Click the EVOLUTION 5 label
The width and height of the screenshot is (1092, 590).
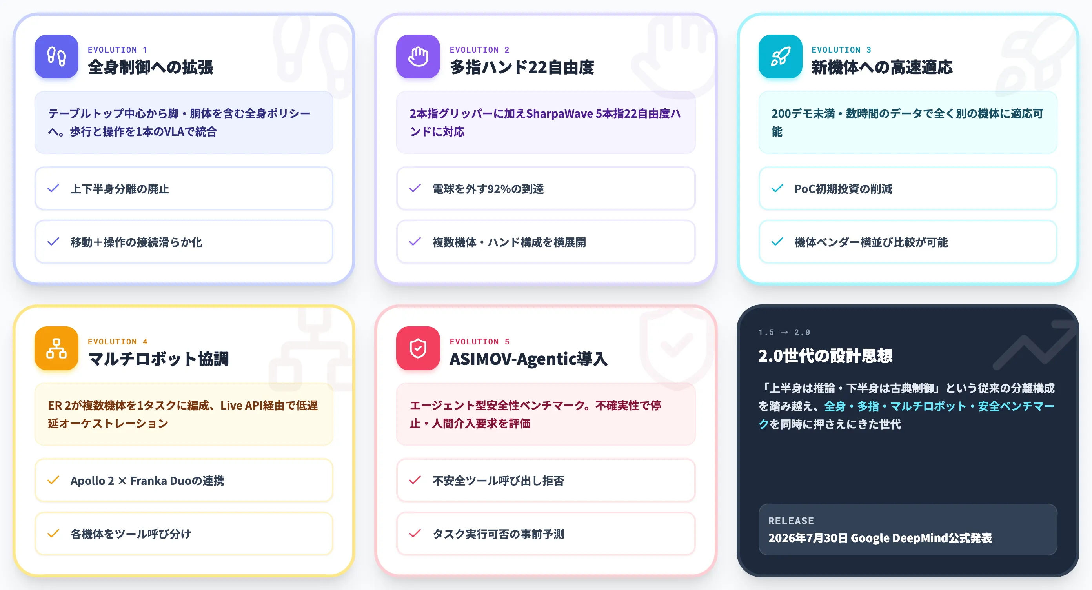coord(479,342)
